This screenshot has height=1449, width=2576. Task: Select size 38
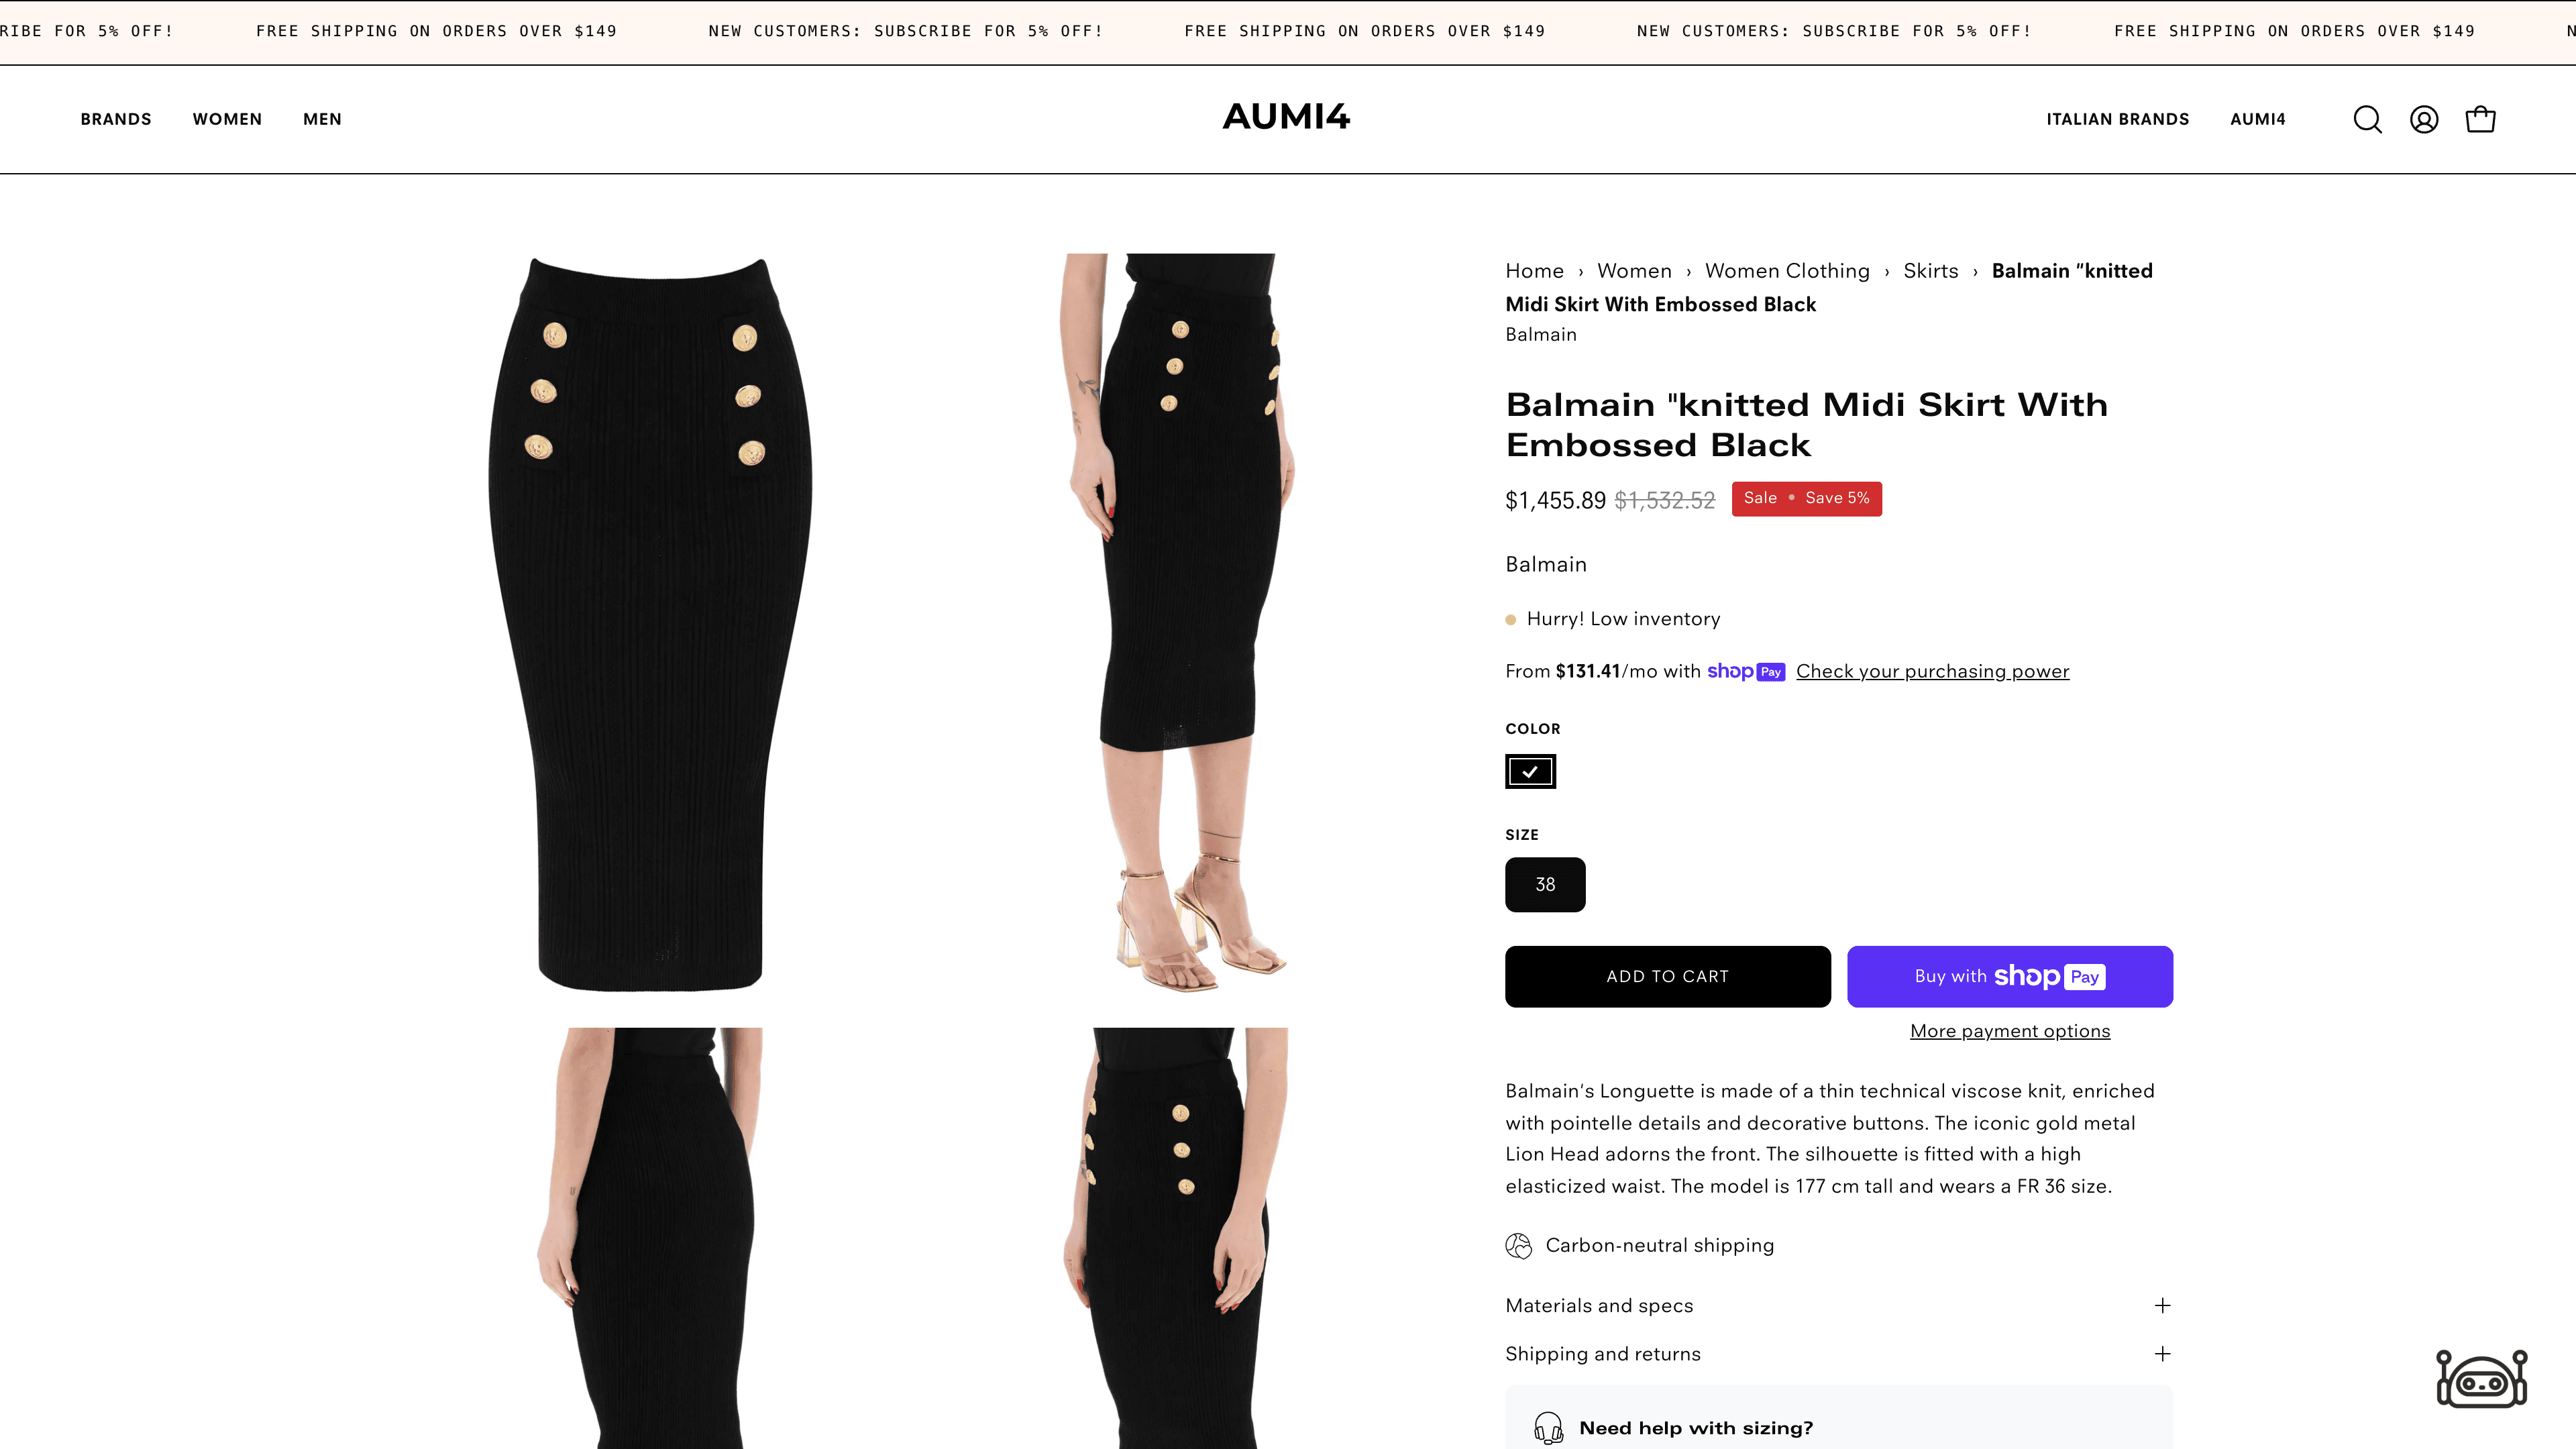tap(1544, 884)
